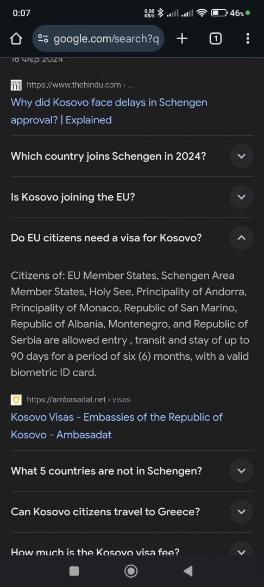This screenshot has height=587, width=264.
Task: Open the tab switcher showing 1 tab
Action: [215, 39]
